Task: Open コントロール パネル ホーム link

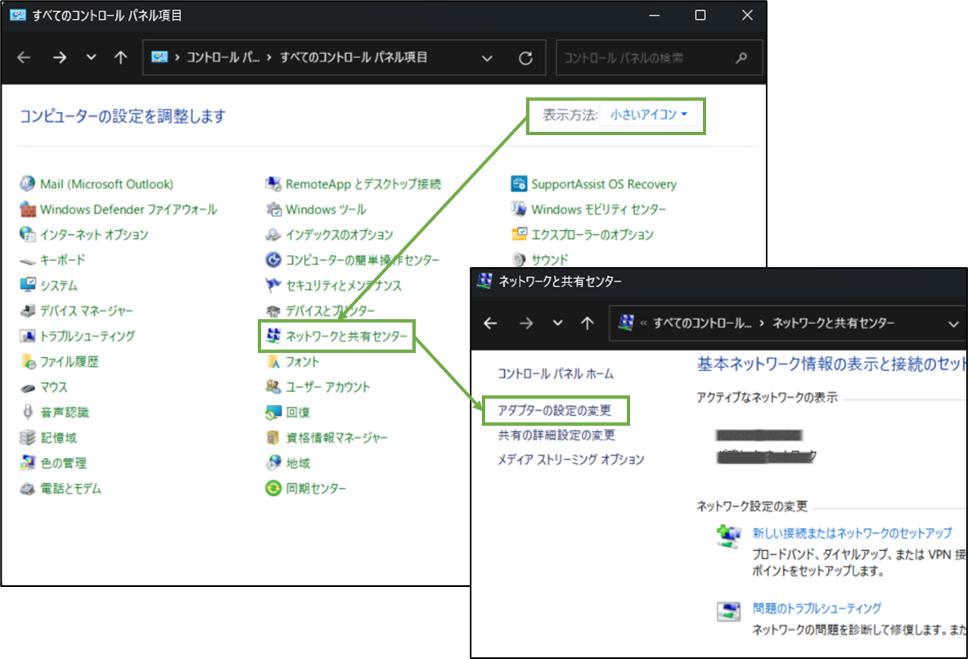Action: pos(556,373)
